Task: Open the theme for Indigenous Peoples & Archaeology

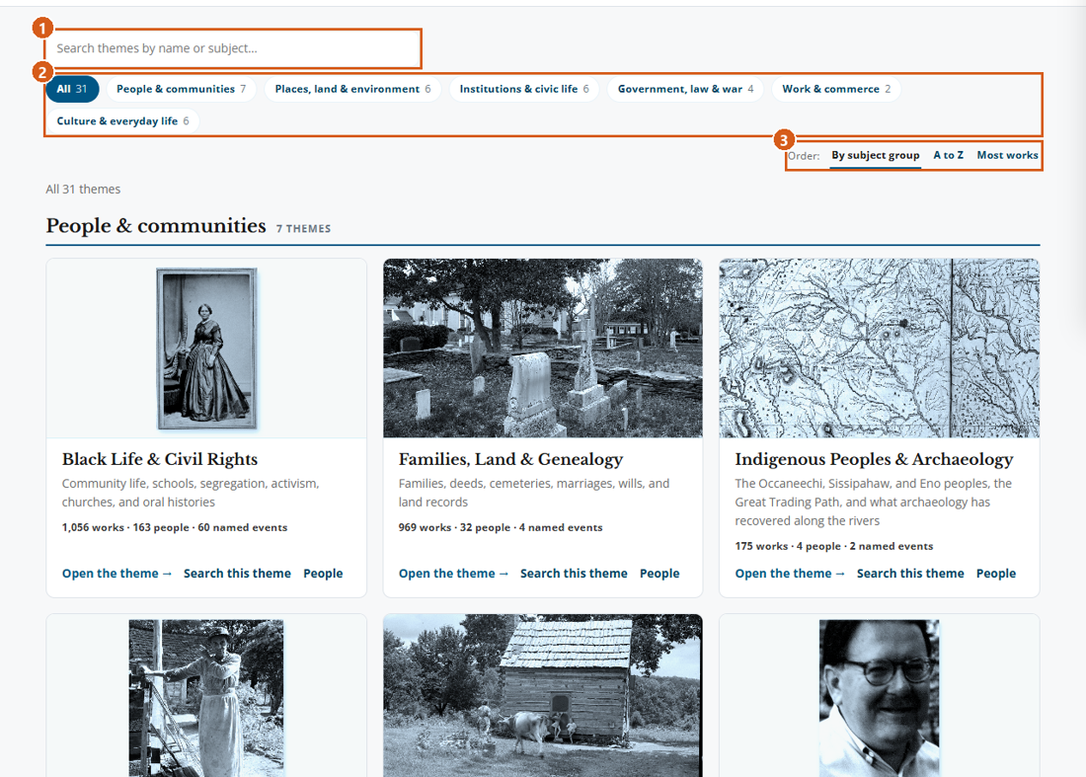Action: (790, 574)
